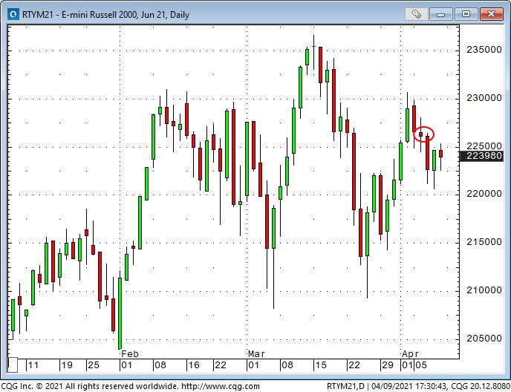Click the RTYM21,D status bar text
Viewport: 511px width, 392px height.
pos(345,387)
